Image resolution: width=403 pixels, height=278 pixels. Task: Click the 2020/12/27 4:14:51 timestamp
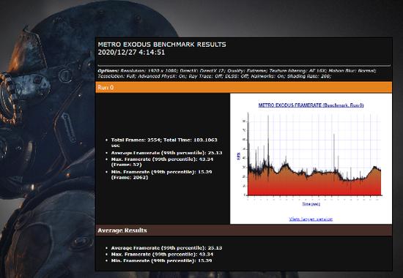point(131,53)
